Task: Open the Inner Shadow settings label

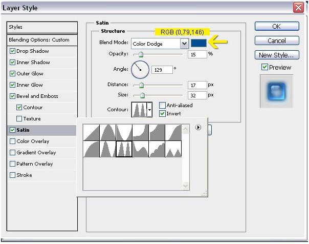Action: (x=33, y=62)
